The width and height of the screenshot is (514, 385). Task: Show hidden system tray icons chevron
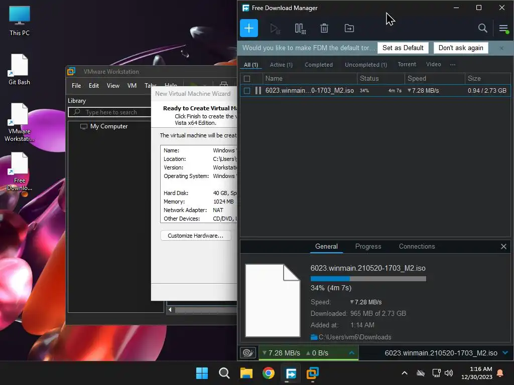pos(405,373)
